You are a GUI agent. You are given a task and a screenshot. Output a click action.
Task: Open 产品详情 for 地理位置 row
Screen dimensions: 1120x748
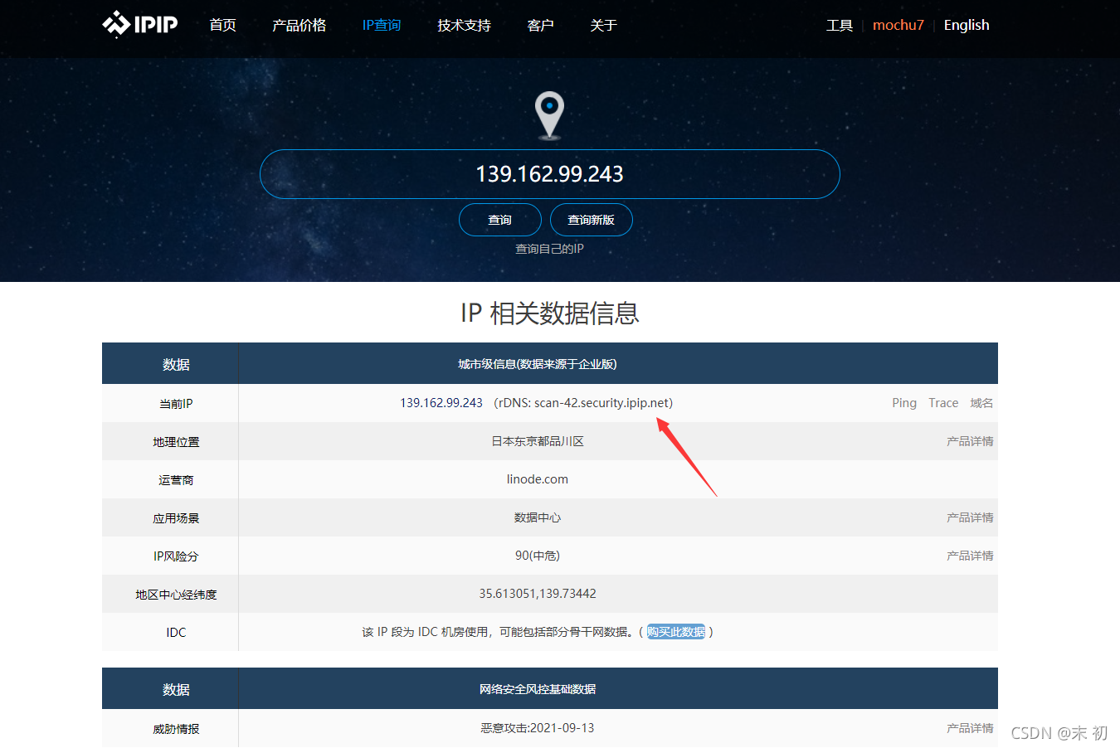click(970, 441)
